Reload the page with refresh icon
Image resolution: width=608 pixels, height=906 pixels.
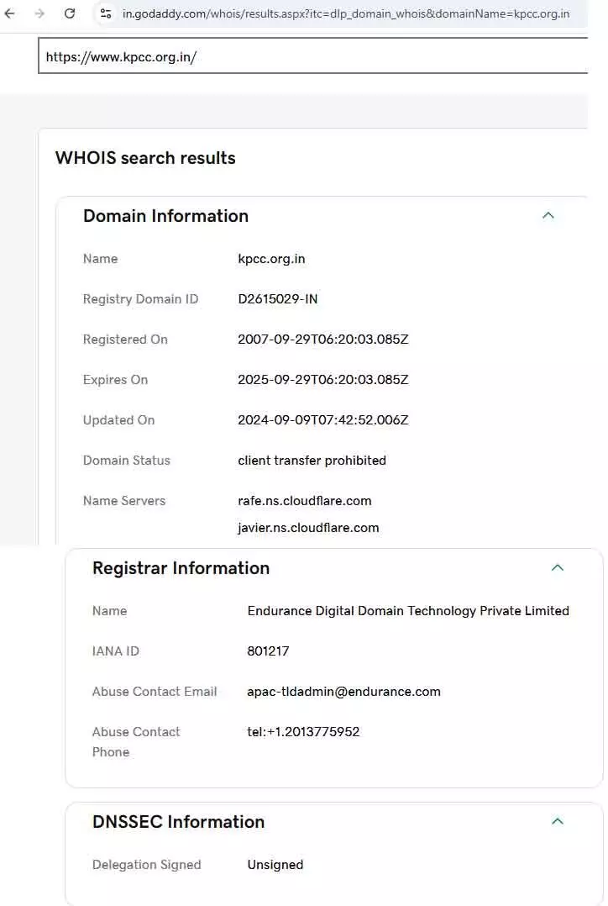click(x=70, y=13)
